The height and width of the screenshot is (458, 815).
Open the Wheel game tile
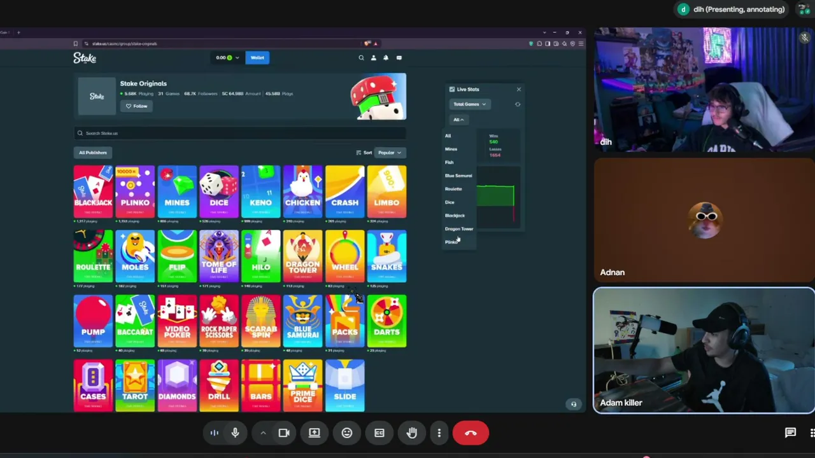coord(345,256)
